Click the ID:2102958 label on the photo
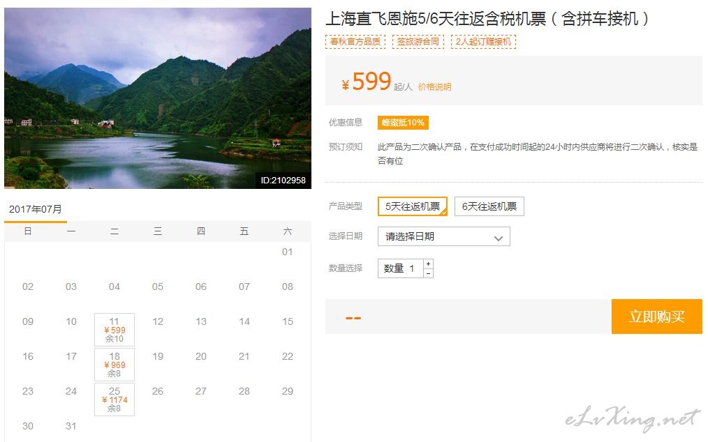 pyautogui.click(x=283, y=181)
